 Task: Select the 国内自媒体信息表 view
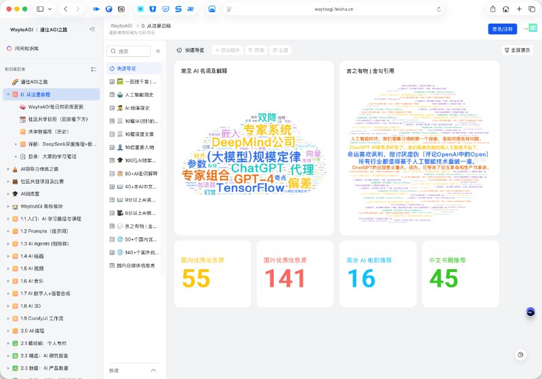click(x=133, y=266)
